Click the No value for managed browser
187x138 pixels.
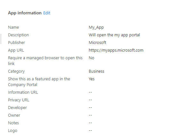click(x=92, y=58)
